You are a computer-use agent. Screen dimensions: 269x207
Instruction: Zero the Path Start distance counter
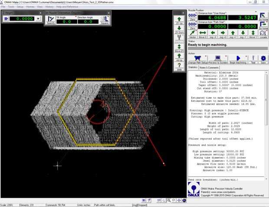pos(193,26)
